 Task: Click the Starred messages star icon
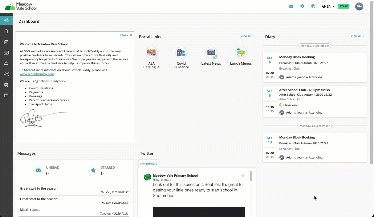pos(93,170)
